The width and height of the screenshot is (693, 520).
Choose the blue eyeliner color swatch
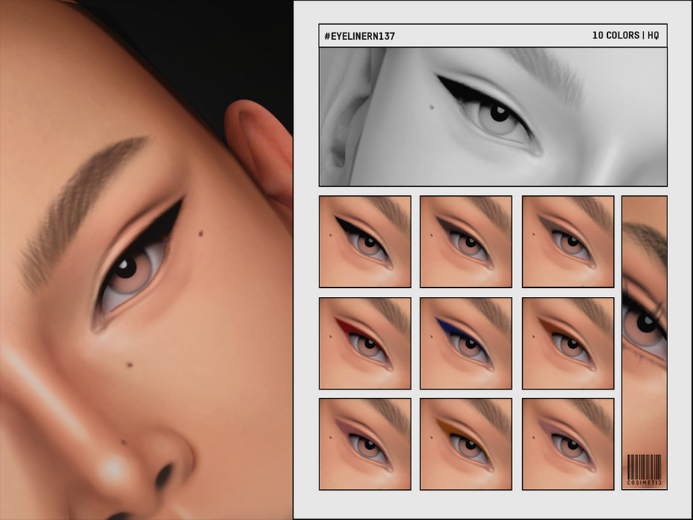(466, 343)
